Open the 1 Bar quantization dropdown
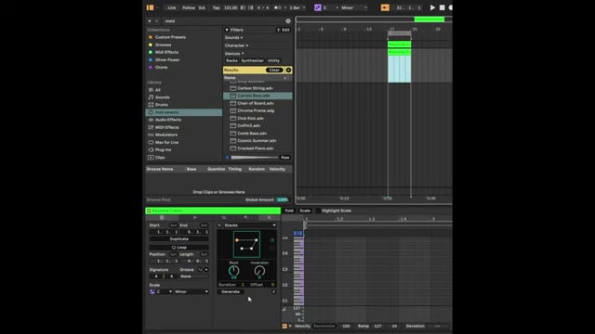The width and height of the screenshot is (595, 334). click(x=297, y=7)
